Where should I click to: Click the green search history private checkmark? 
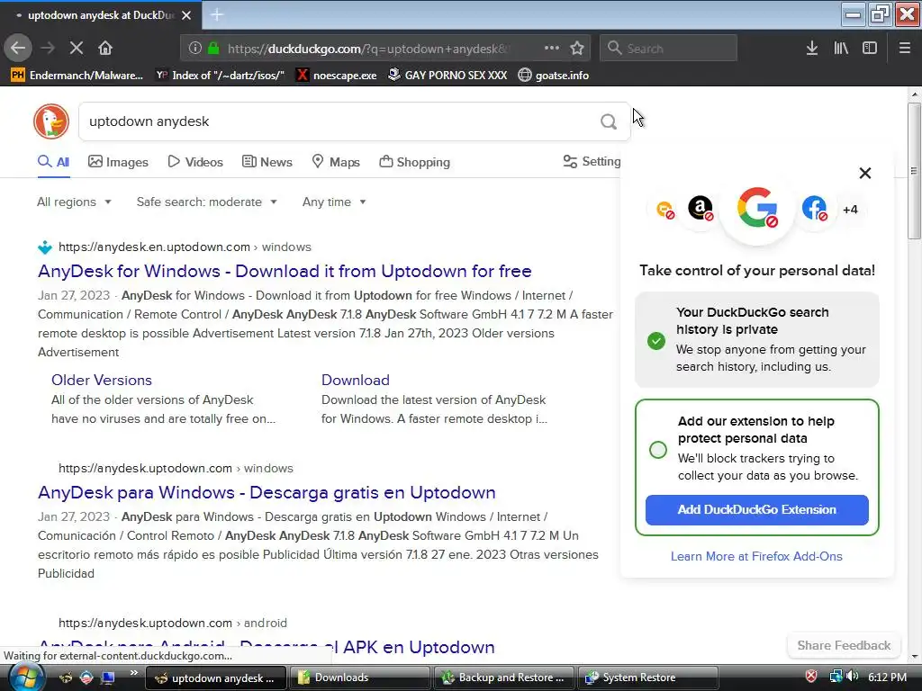coord(656,341)
